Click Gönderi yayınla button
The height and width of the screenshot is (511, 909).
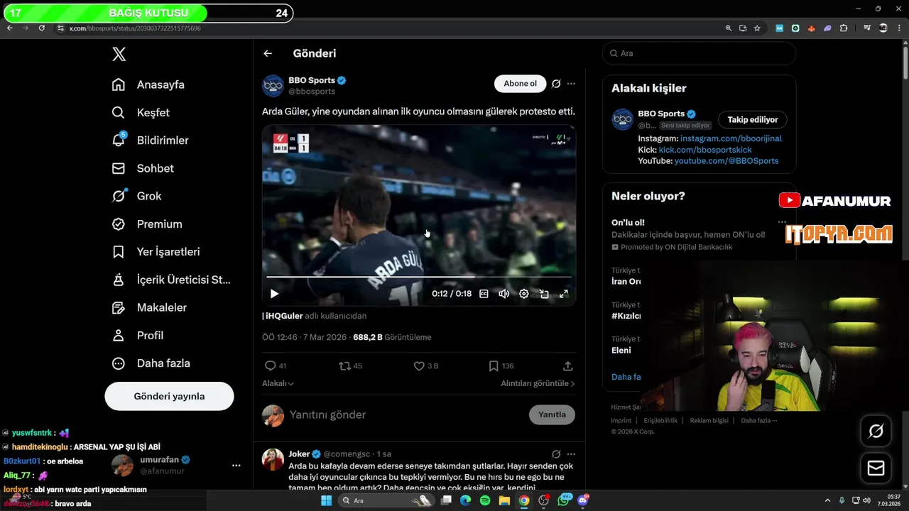[x=169, y=396]
